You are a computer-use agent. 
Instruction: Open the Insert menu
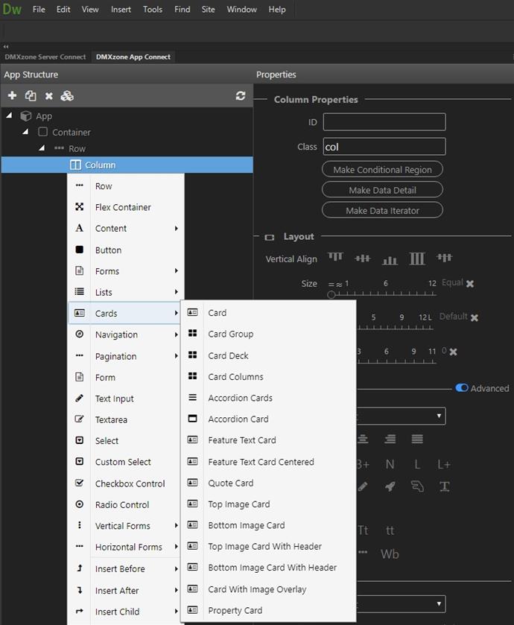pyautogui.click(x=121, y=9)
